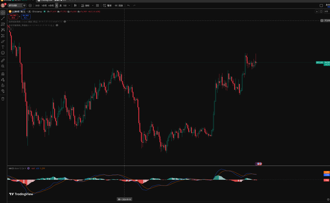Toggle visibility of first indicator legend
330x203 pixels.
click(x=65, y=21)
